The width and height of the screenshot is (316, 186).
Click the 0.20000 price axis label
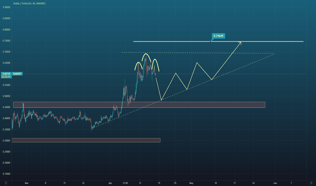(x=6, y=163)
